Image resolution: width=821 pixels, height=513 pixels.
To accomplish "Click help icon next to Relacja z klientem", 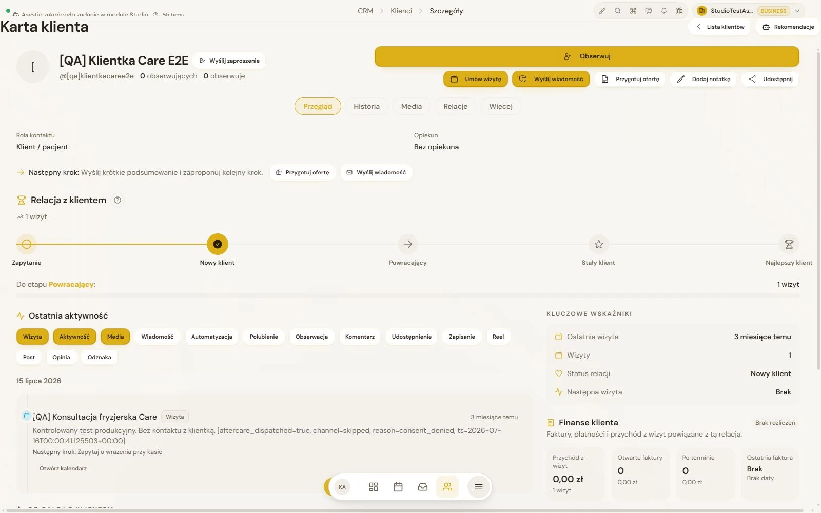I will [x=118, y=200].
